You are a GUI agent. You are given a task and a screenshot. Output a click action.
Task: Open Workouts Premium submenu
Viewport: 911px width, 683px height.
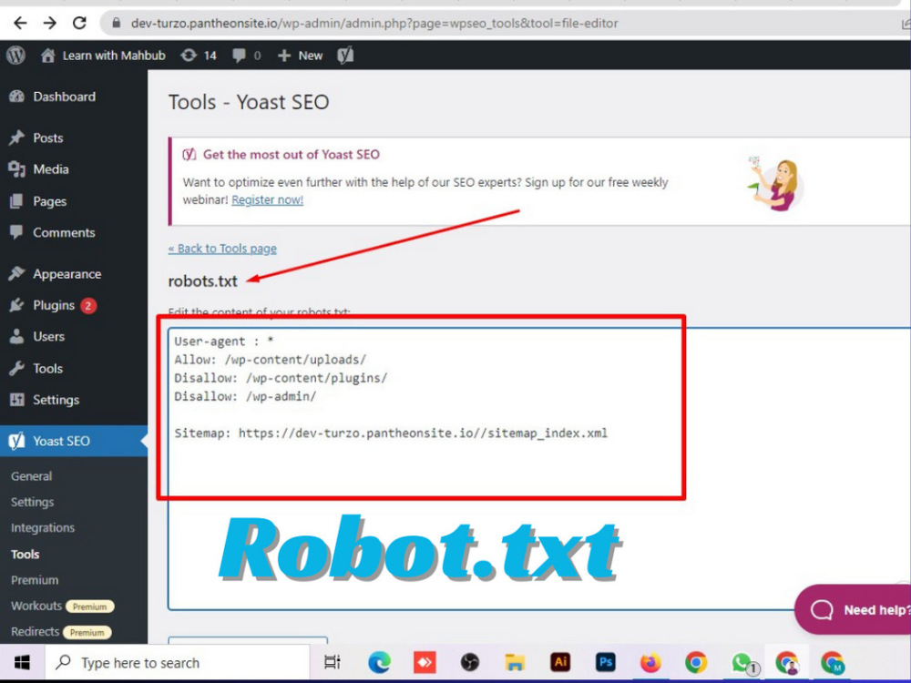coord(62,606)
